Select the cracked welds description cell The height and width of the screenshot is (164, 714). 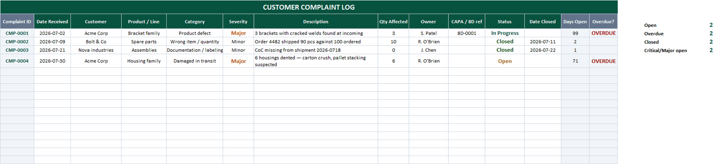point(316,33)
